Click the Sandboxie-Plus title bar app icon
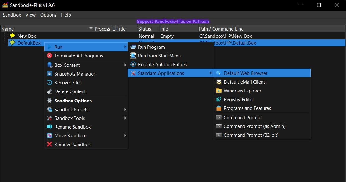The width and height of the screenshot is (346, 182). (x=5, y=5)
